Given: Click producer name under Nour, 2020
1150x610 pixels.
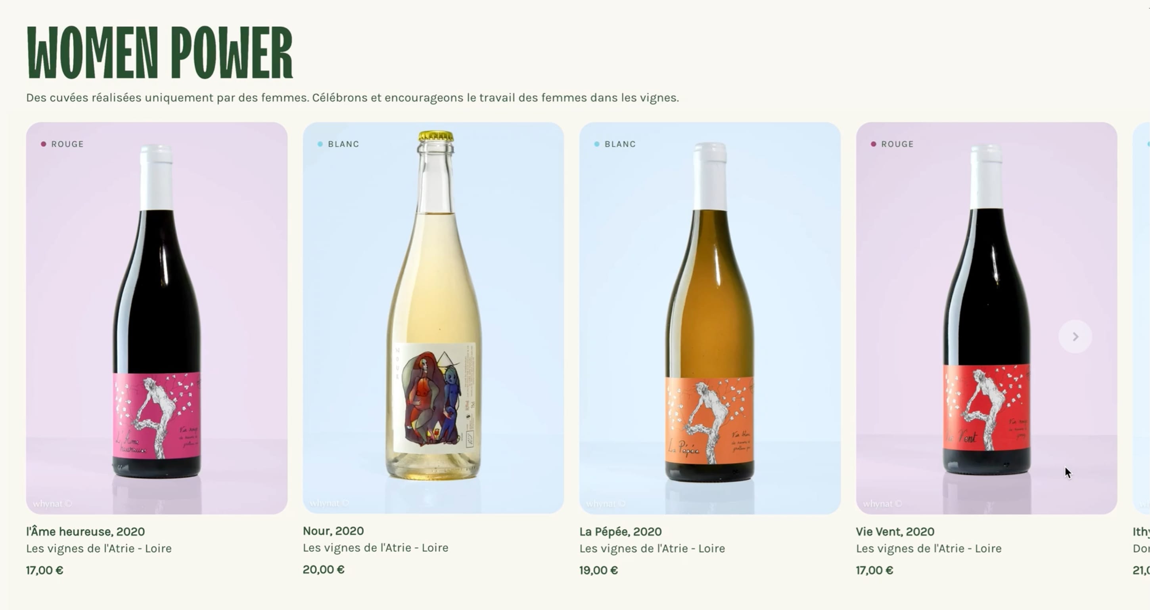Looking at the screenshot, I should point(376,547).
